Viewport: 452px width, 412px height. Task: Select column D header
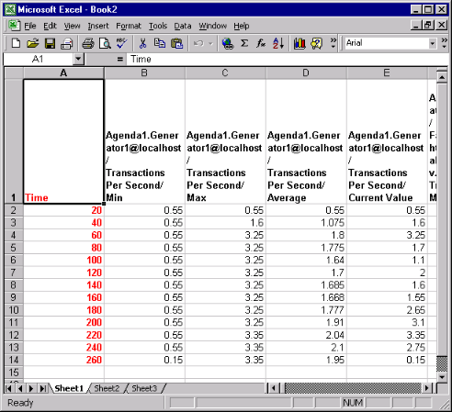pos(306,73)
